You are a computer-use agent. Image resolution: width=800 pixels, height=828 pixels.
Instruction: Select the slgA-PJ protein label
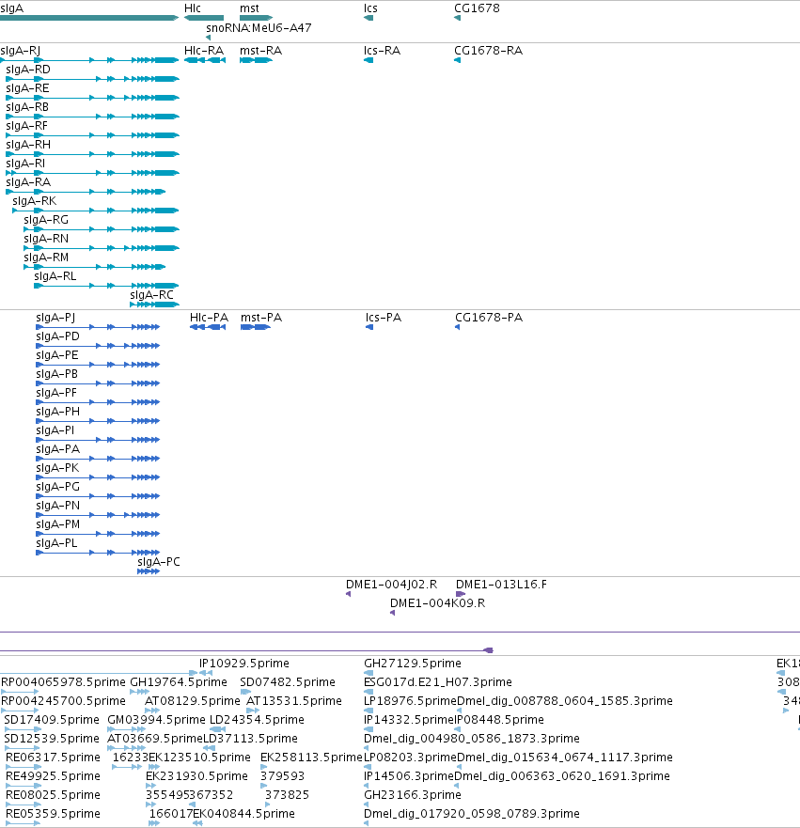pos(55,318)
